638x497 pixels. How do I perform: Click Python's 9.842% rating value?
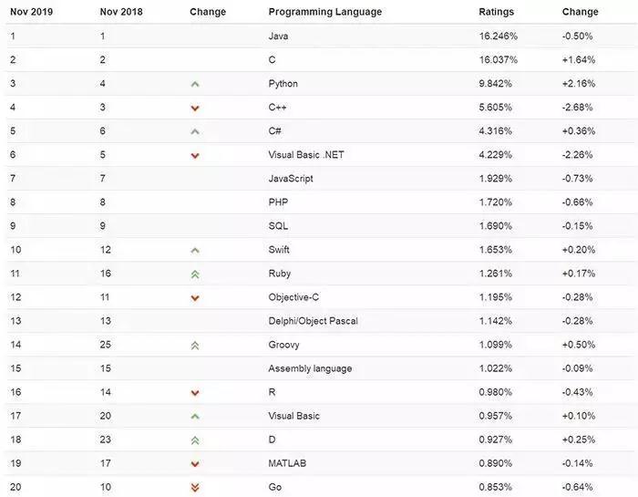point(498,84)
